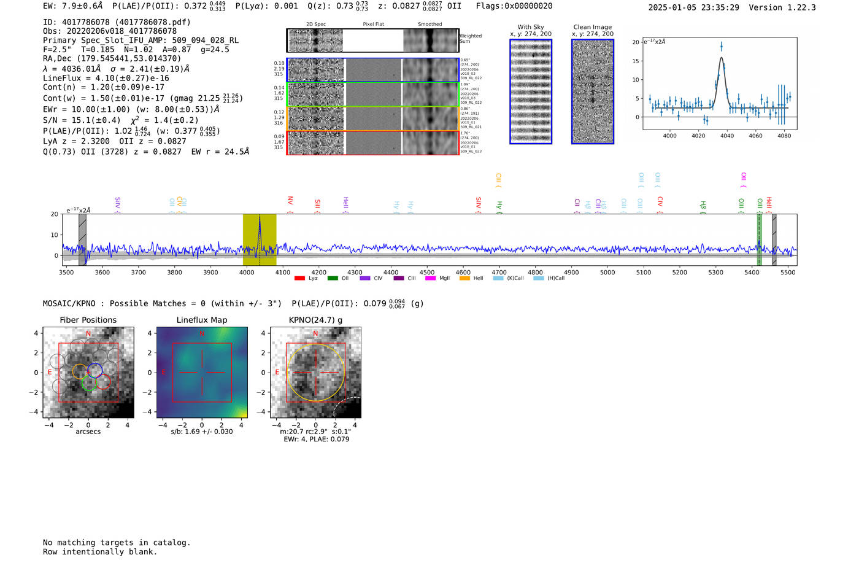Click the Gaussian emission line fit plot

point(719,83)
